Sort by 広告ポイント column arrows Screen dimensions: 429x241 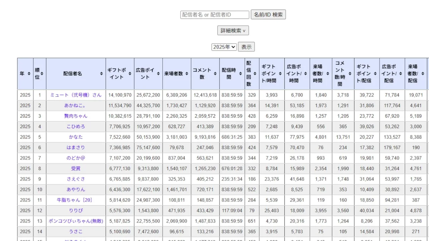(158, 74)
